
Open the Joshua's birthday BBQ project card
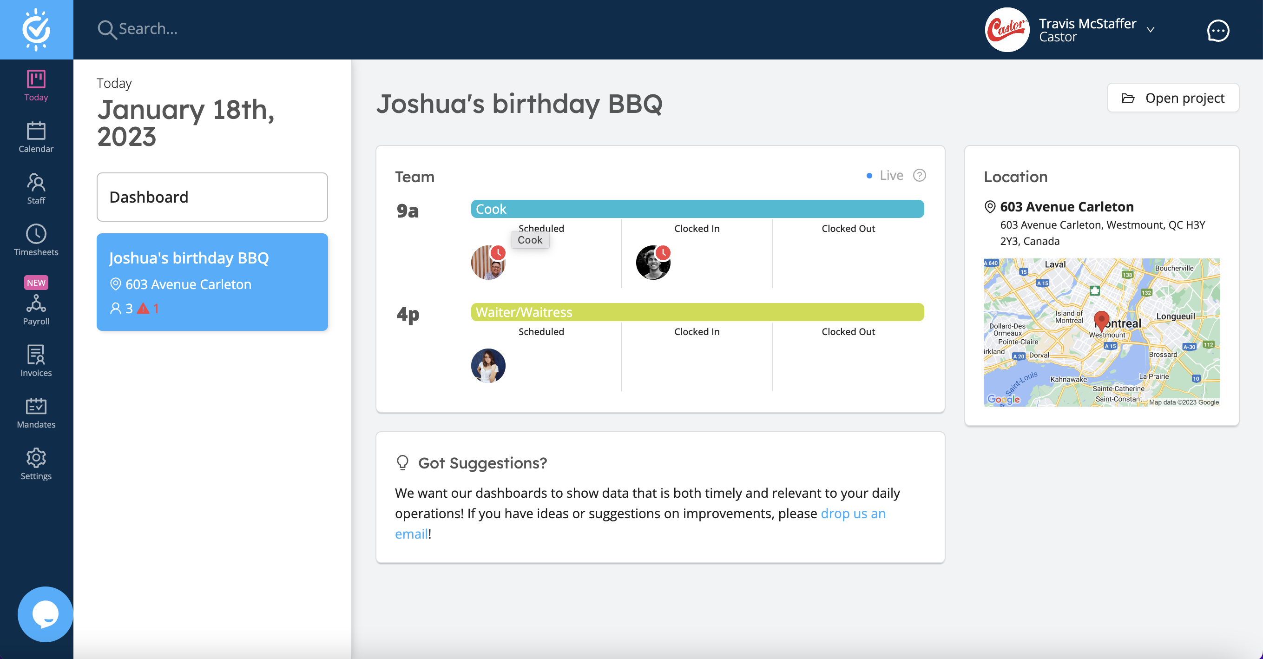212,283
